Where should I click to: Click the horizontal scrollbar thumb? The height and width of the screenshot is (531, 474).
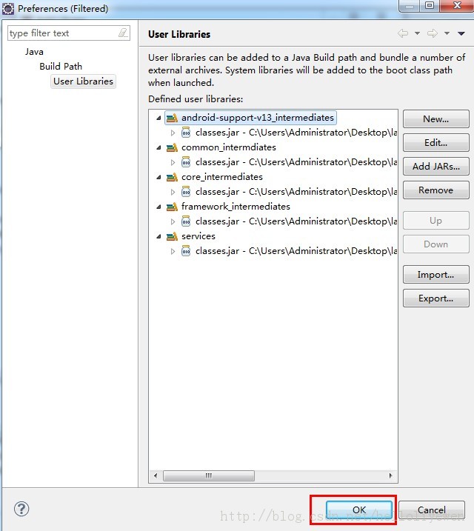pos(209,475)
